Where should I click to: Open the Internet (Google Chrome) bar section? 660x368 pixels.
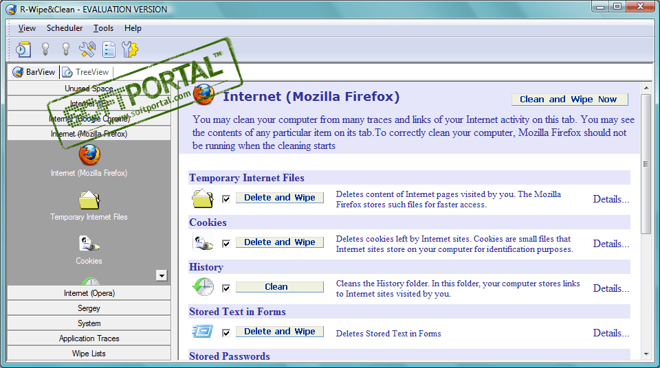click(89, 119)
